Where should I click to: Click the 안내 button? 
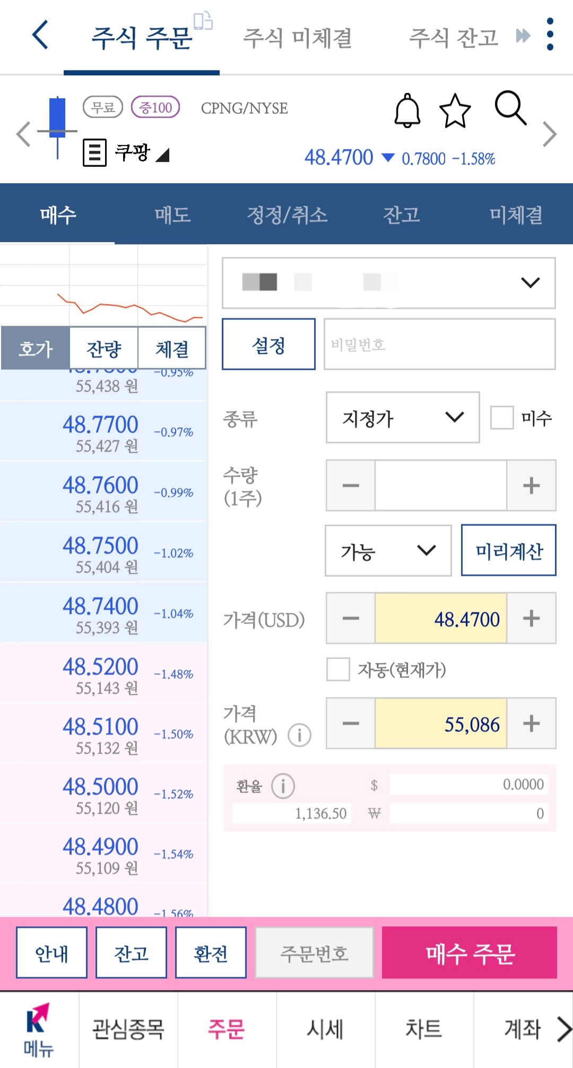pos(51,953)
